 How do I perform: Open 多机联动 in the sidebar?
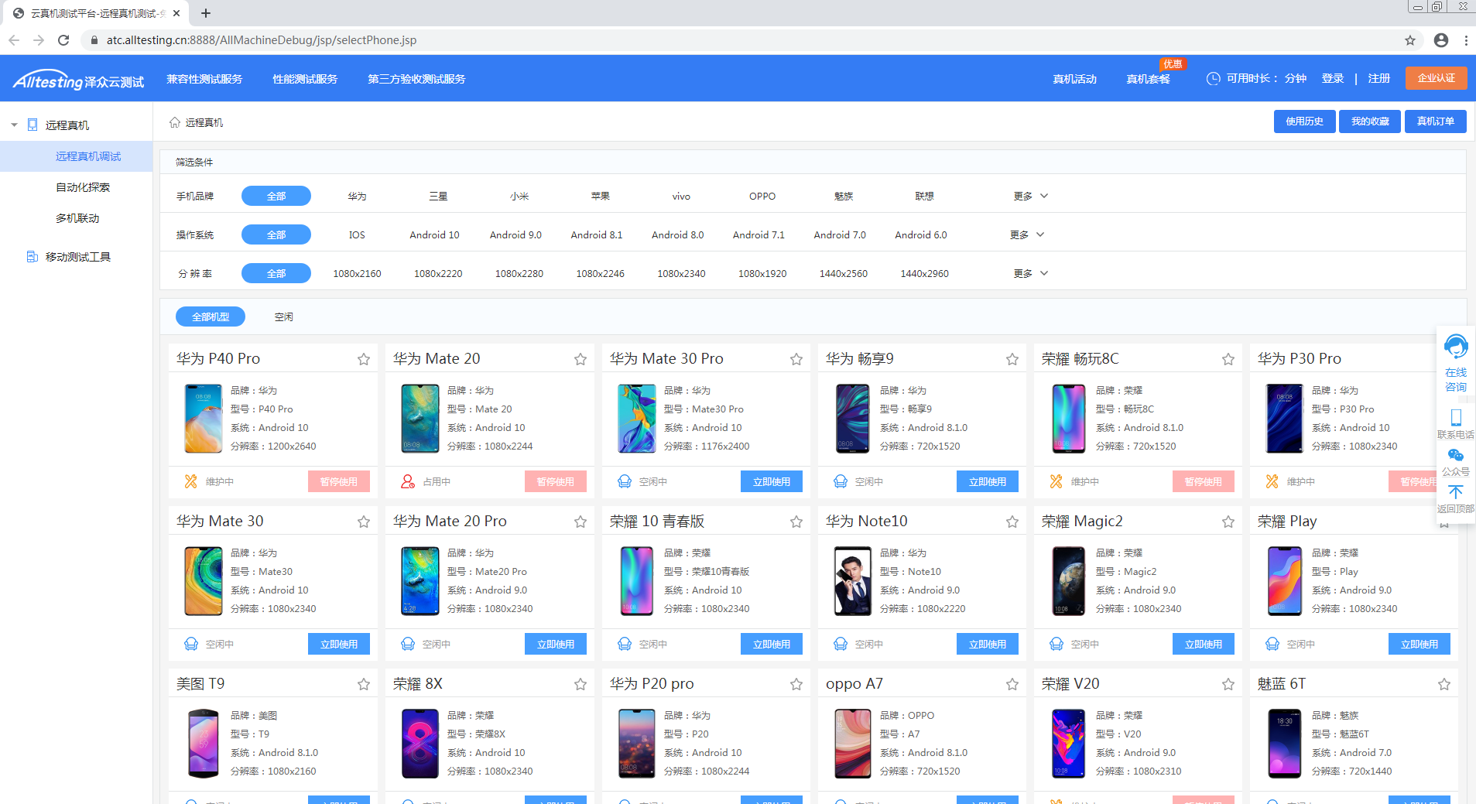point(77,218)
